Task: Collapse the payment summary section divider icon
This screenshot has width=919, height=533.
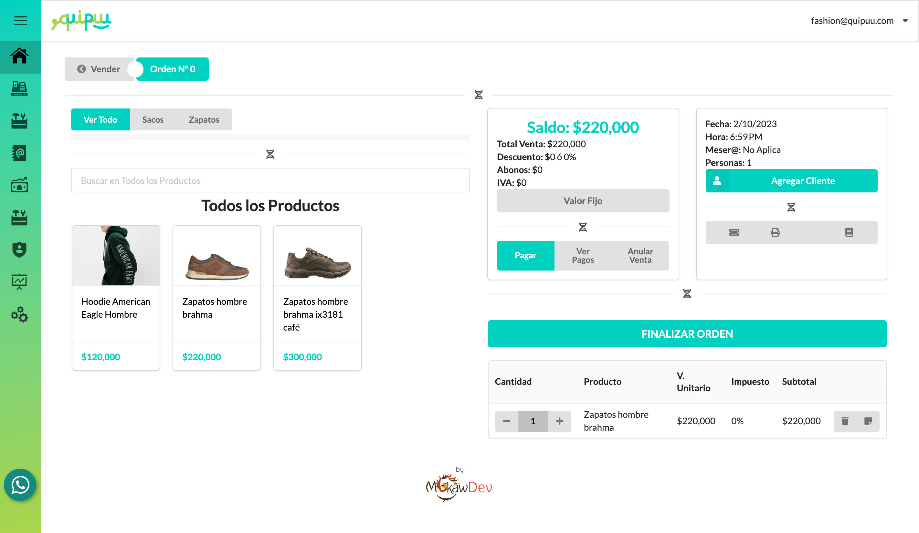Action: click(583, 227)
